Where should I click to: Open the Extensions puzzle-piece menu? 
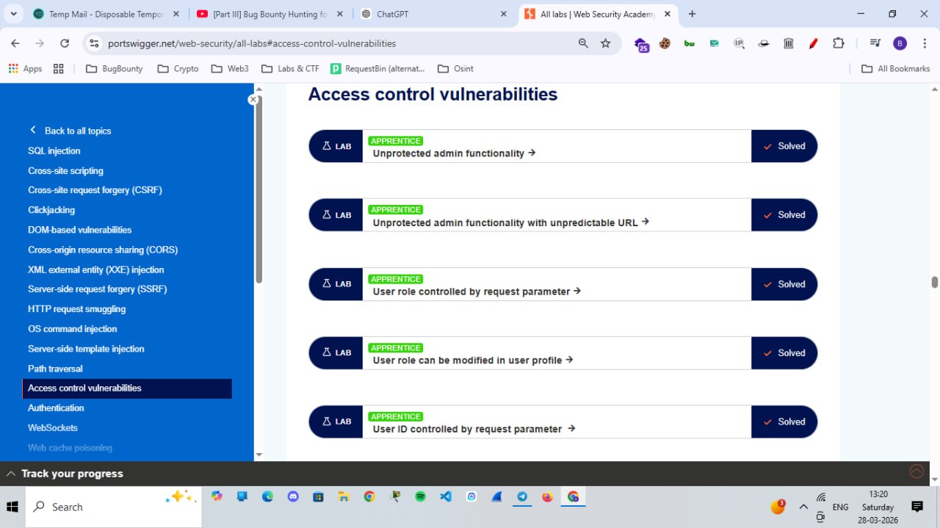coord(838,43)
